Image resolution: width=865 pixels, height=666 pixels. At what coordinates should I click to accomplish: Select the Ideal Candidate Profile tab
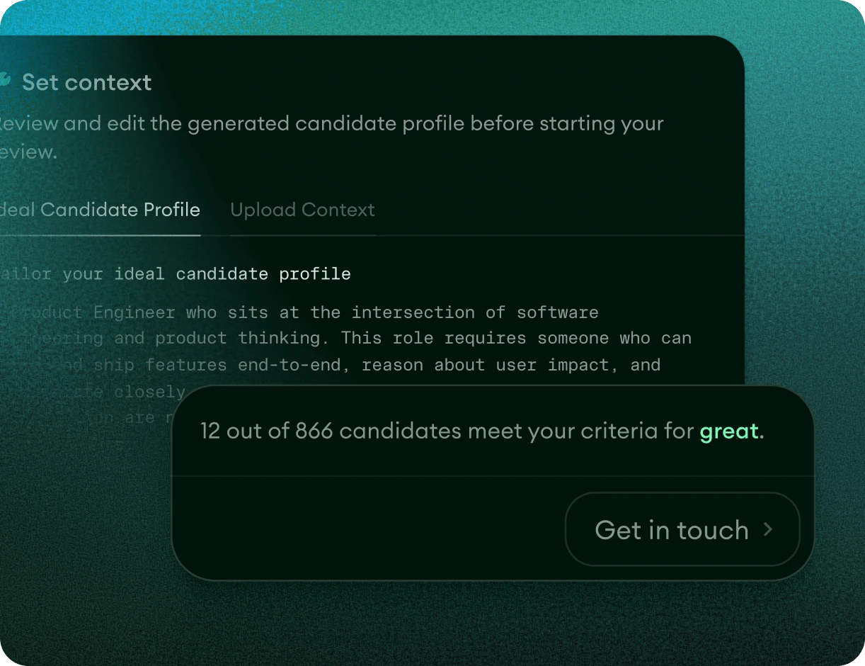(100, 210)
